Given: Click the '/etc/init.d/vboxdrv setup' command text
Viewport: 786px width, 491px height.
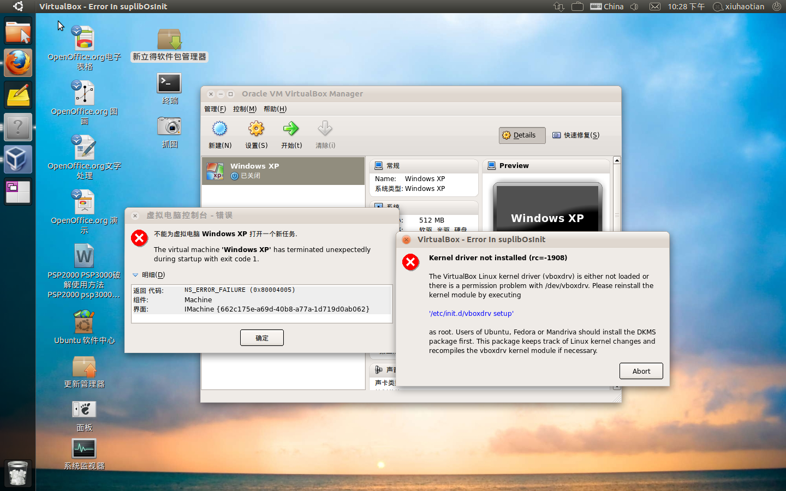Looking at the screenshot, I should pyautogui.click(x=471, y=314).
